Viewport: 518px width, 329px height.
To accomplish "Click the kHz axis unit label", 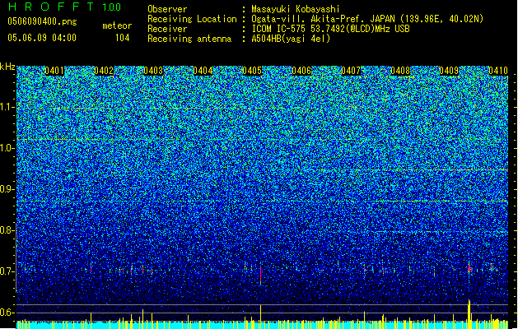I will point(7,67).
